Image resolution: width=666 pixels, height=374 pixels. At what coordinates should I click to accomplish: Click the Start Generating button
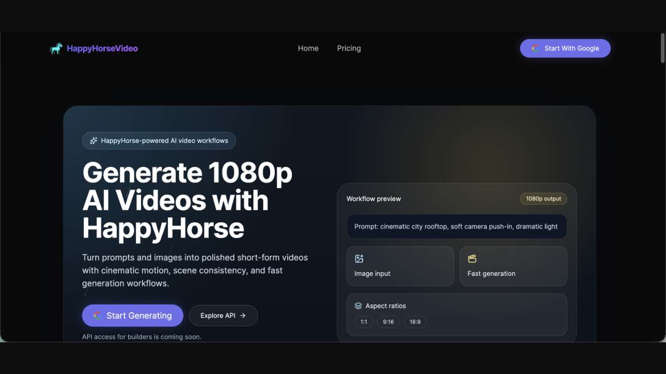pyautogui.click(x=133, y=315)
